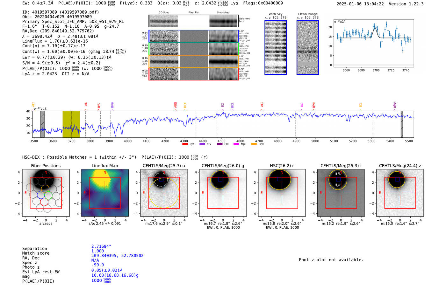Open the CFHTLS/Meg(25.3) i image
Viewport: 446px width, 303px height.
[x=341, y=193]
